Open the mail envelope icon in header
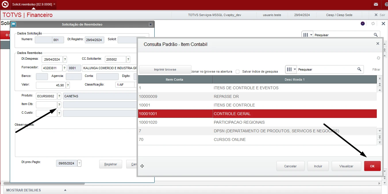 (376, 5)
